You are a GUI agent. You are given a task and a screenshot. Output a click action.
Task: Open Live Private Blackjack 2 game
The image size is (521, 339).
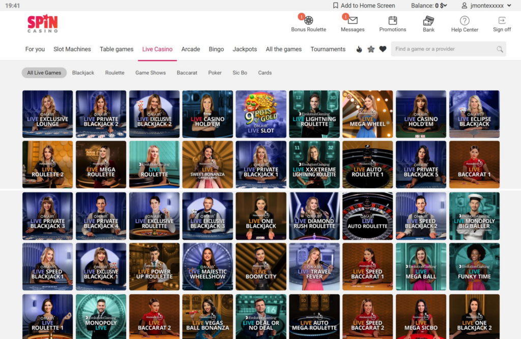tap(101, 114)
